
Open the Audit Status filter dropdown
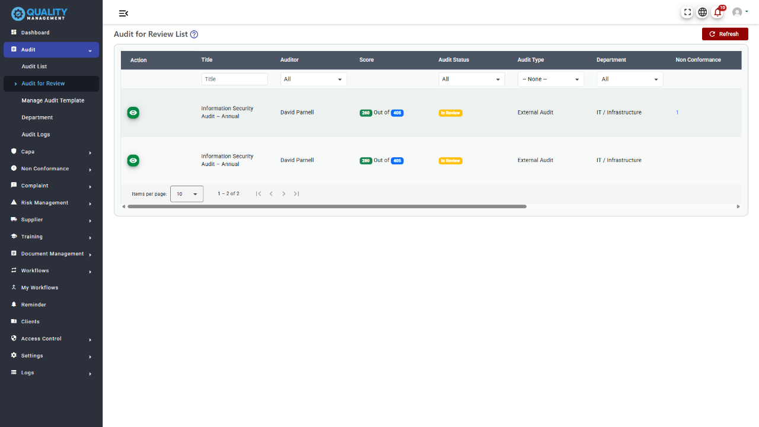(x=471, y=79)
